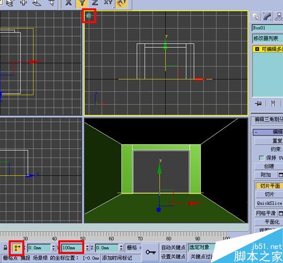
Task: Click the 编辑三角剖分 button
Action: click(x=268, y=119)
